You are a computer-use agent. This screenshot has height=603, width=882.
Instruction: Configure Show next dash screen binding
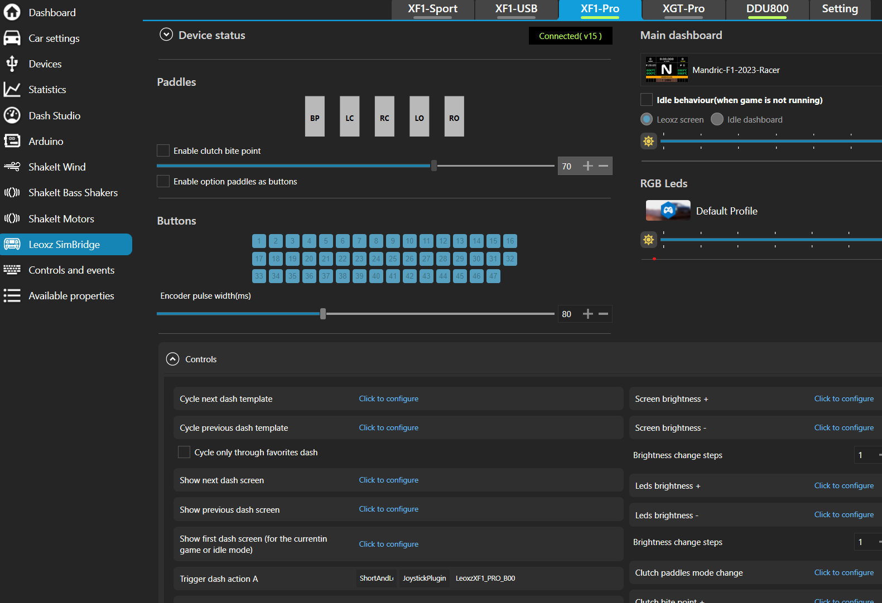coord(389,480)
